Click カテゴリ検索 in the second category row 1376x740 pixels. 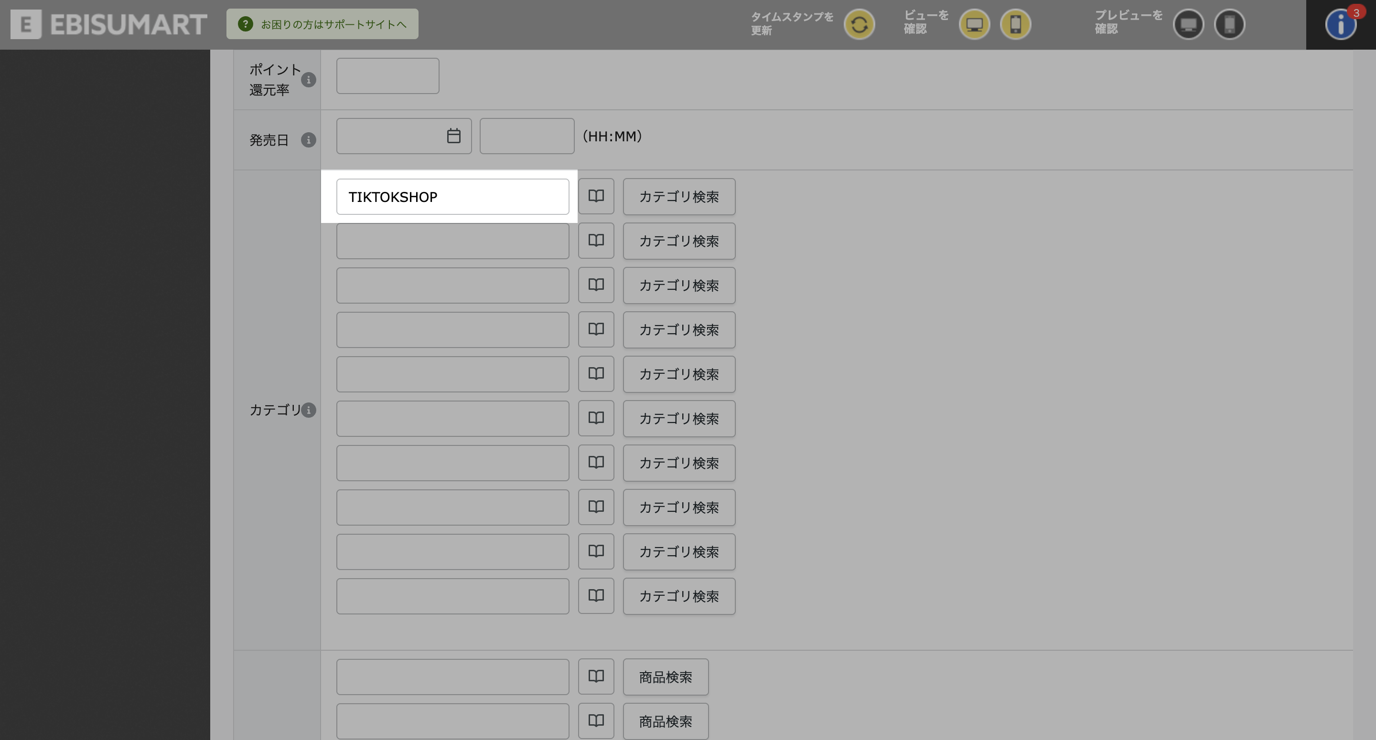click(679, 241)
